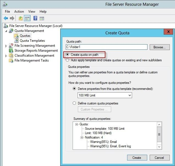Select the 'Create quota on path' option
This screenshot has width=175, height=166.
[x=68, y=55]
